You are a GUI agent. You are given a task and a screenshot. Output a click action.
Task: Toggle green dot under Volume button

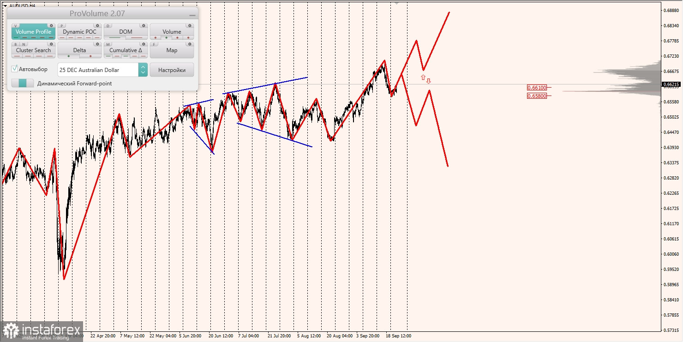(x=166, y=37)
